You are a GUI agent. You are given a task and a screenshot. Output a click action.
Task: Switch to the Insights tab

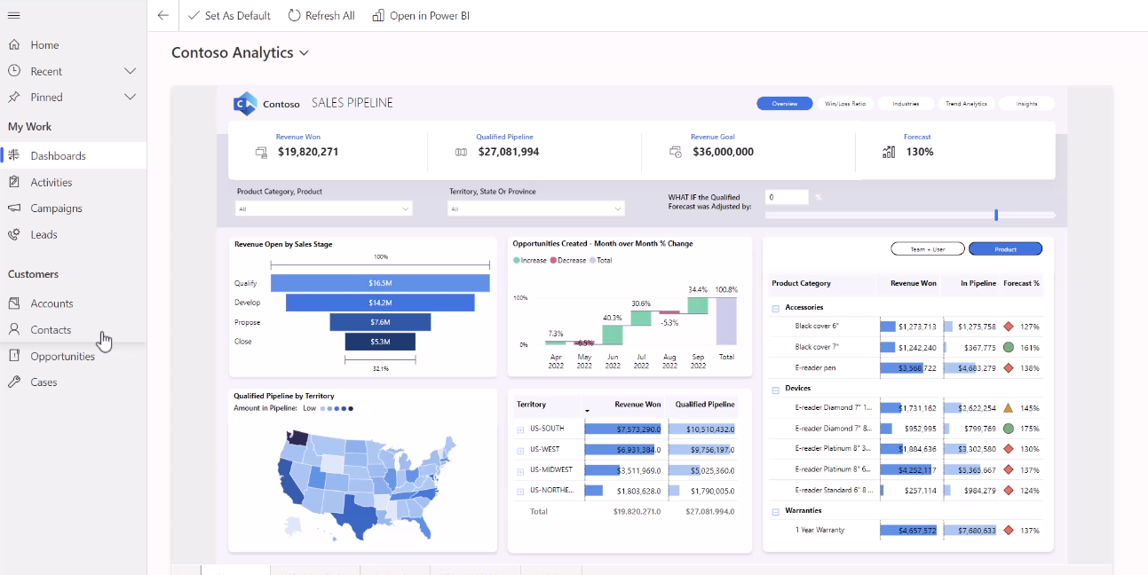1026,104
